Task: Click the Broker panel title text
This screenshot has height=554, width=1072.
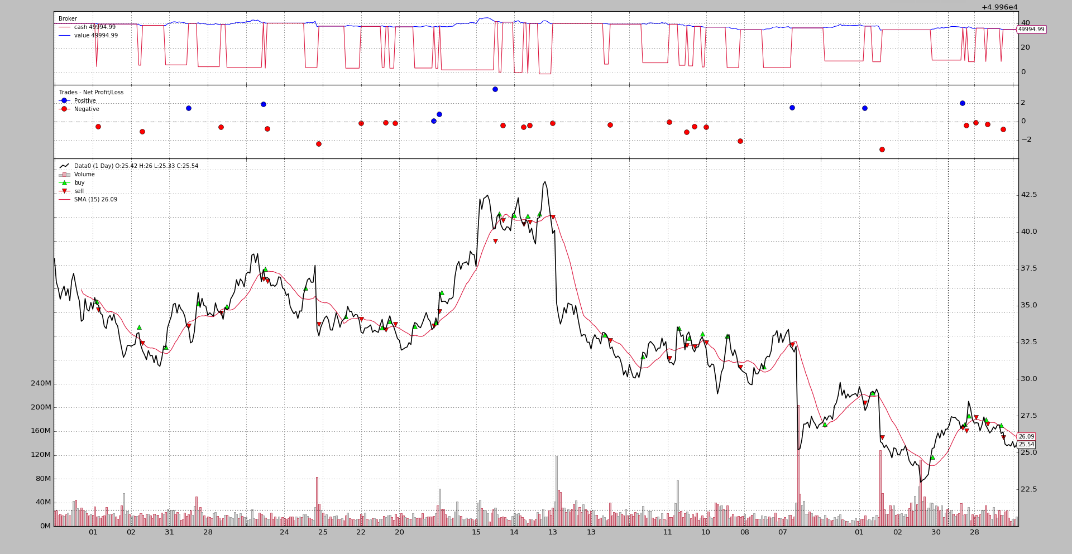Action: point(68,19)
